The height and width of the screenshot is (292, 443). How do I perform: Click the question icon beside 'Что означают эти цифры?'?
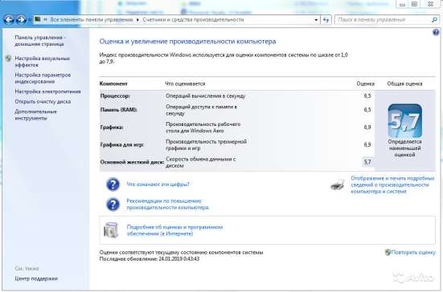pyautogui.click(x=113, y=185)
